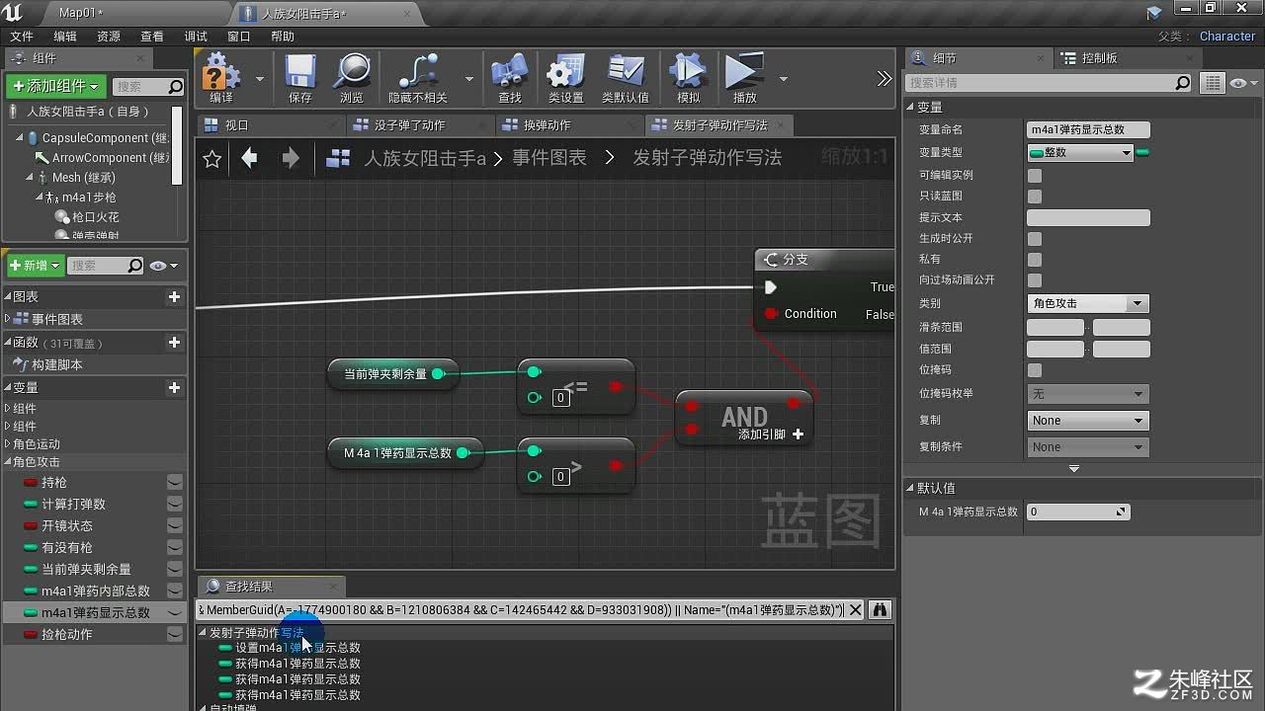Open the 文件 menu

click(22, 37)
